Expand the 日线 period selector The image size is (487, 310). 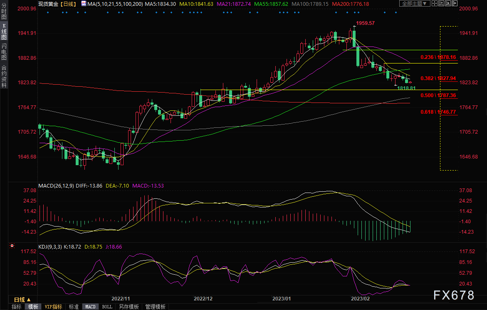click(22, 300)
